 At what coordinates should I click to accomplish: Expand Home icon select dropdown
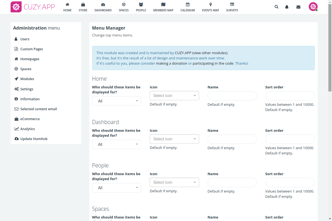coord(174,96)
